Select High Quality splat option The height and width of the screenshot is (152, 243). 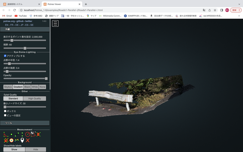pyautogui.click(x=34, y=99)
